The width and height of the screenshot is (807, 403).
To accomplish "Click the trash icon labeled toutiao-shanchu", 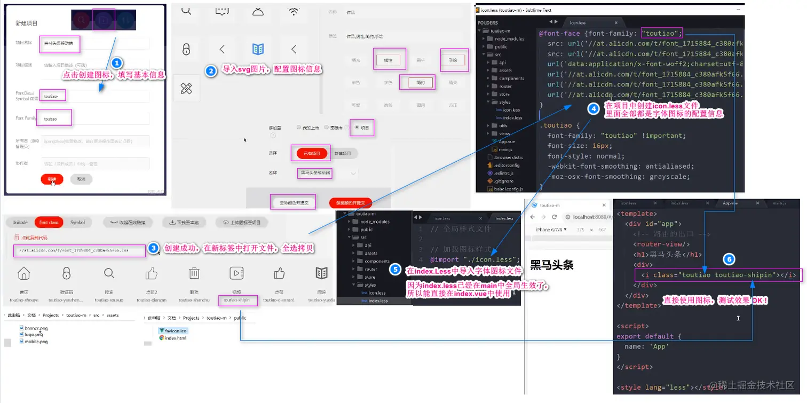I will pyautogui.click(x=194, y=274).
